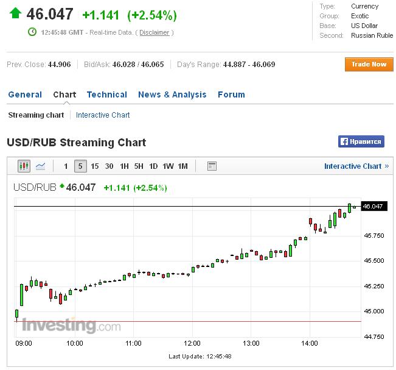Click the 13:00 time axis label

251,343
